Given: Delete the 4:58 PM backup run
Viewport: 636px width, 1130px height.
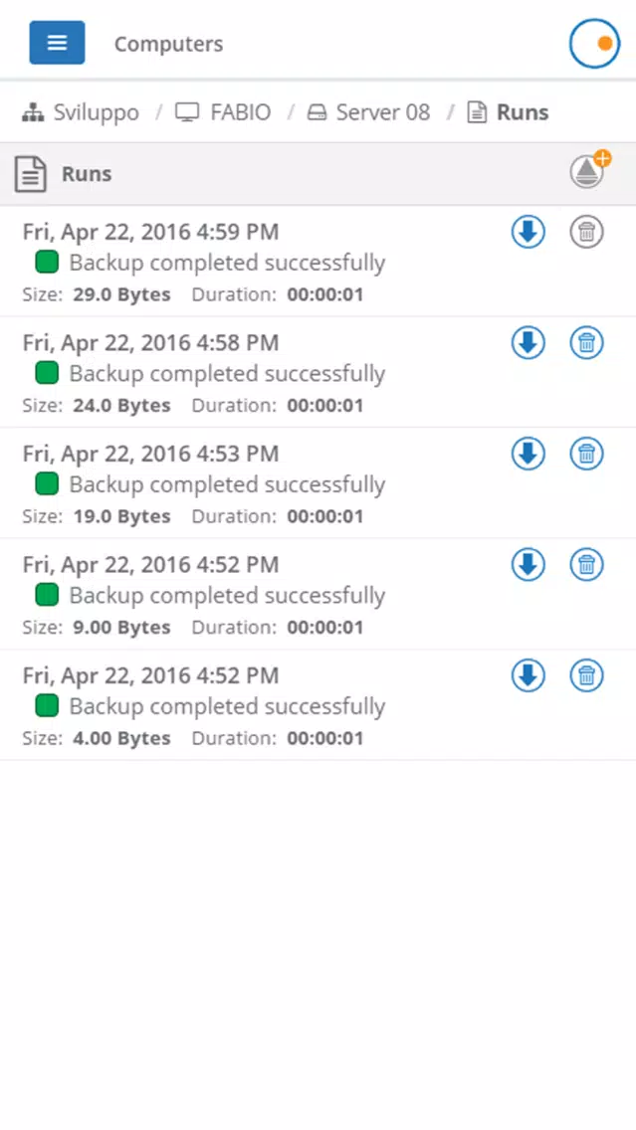Looking at the screenshot, I should [587, 343].
